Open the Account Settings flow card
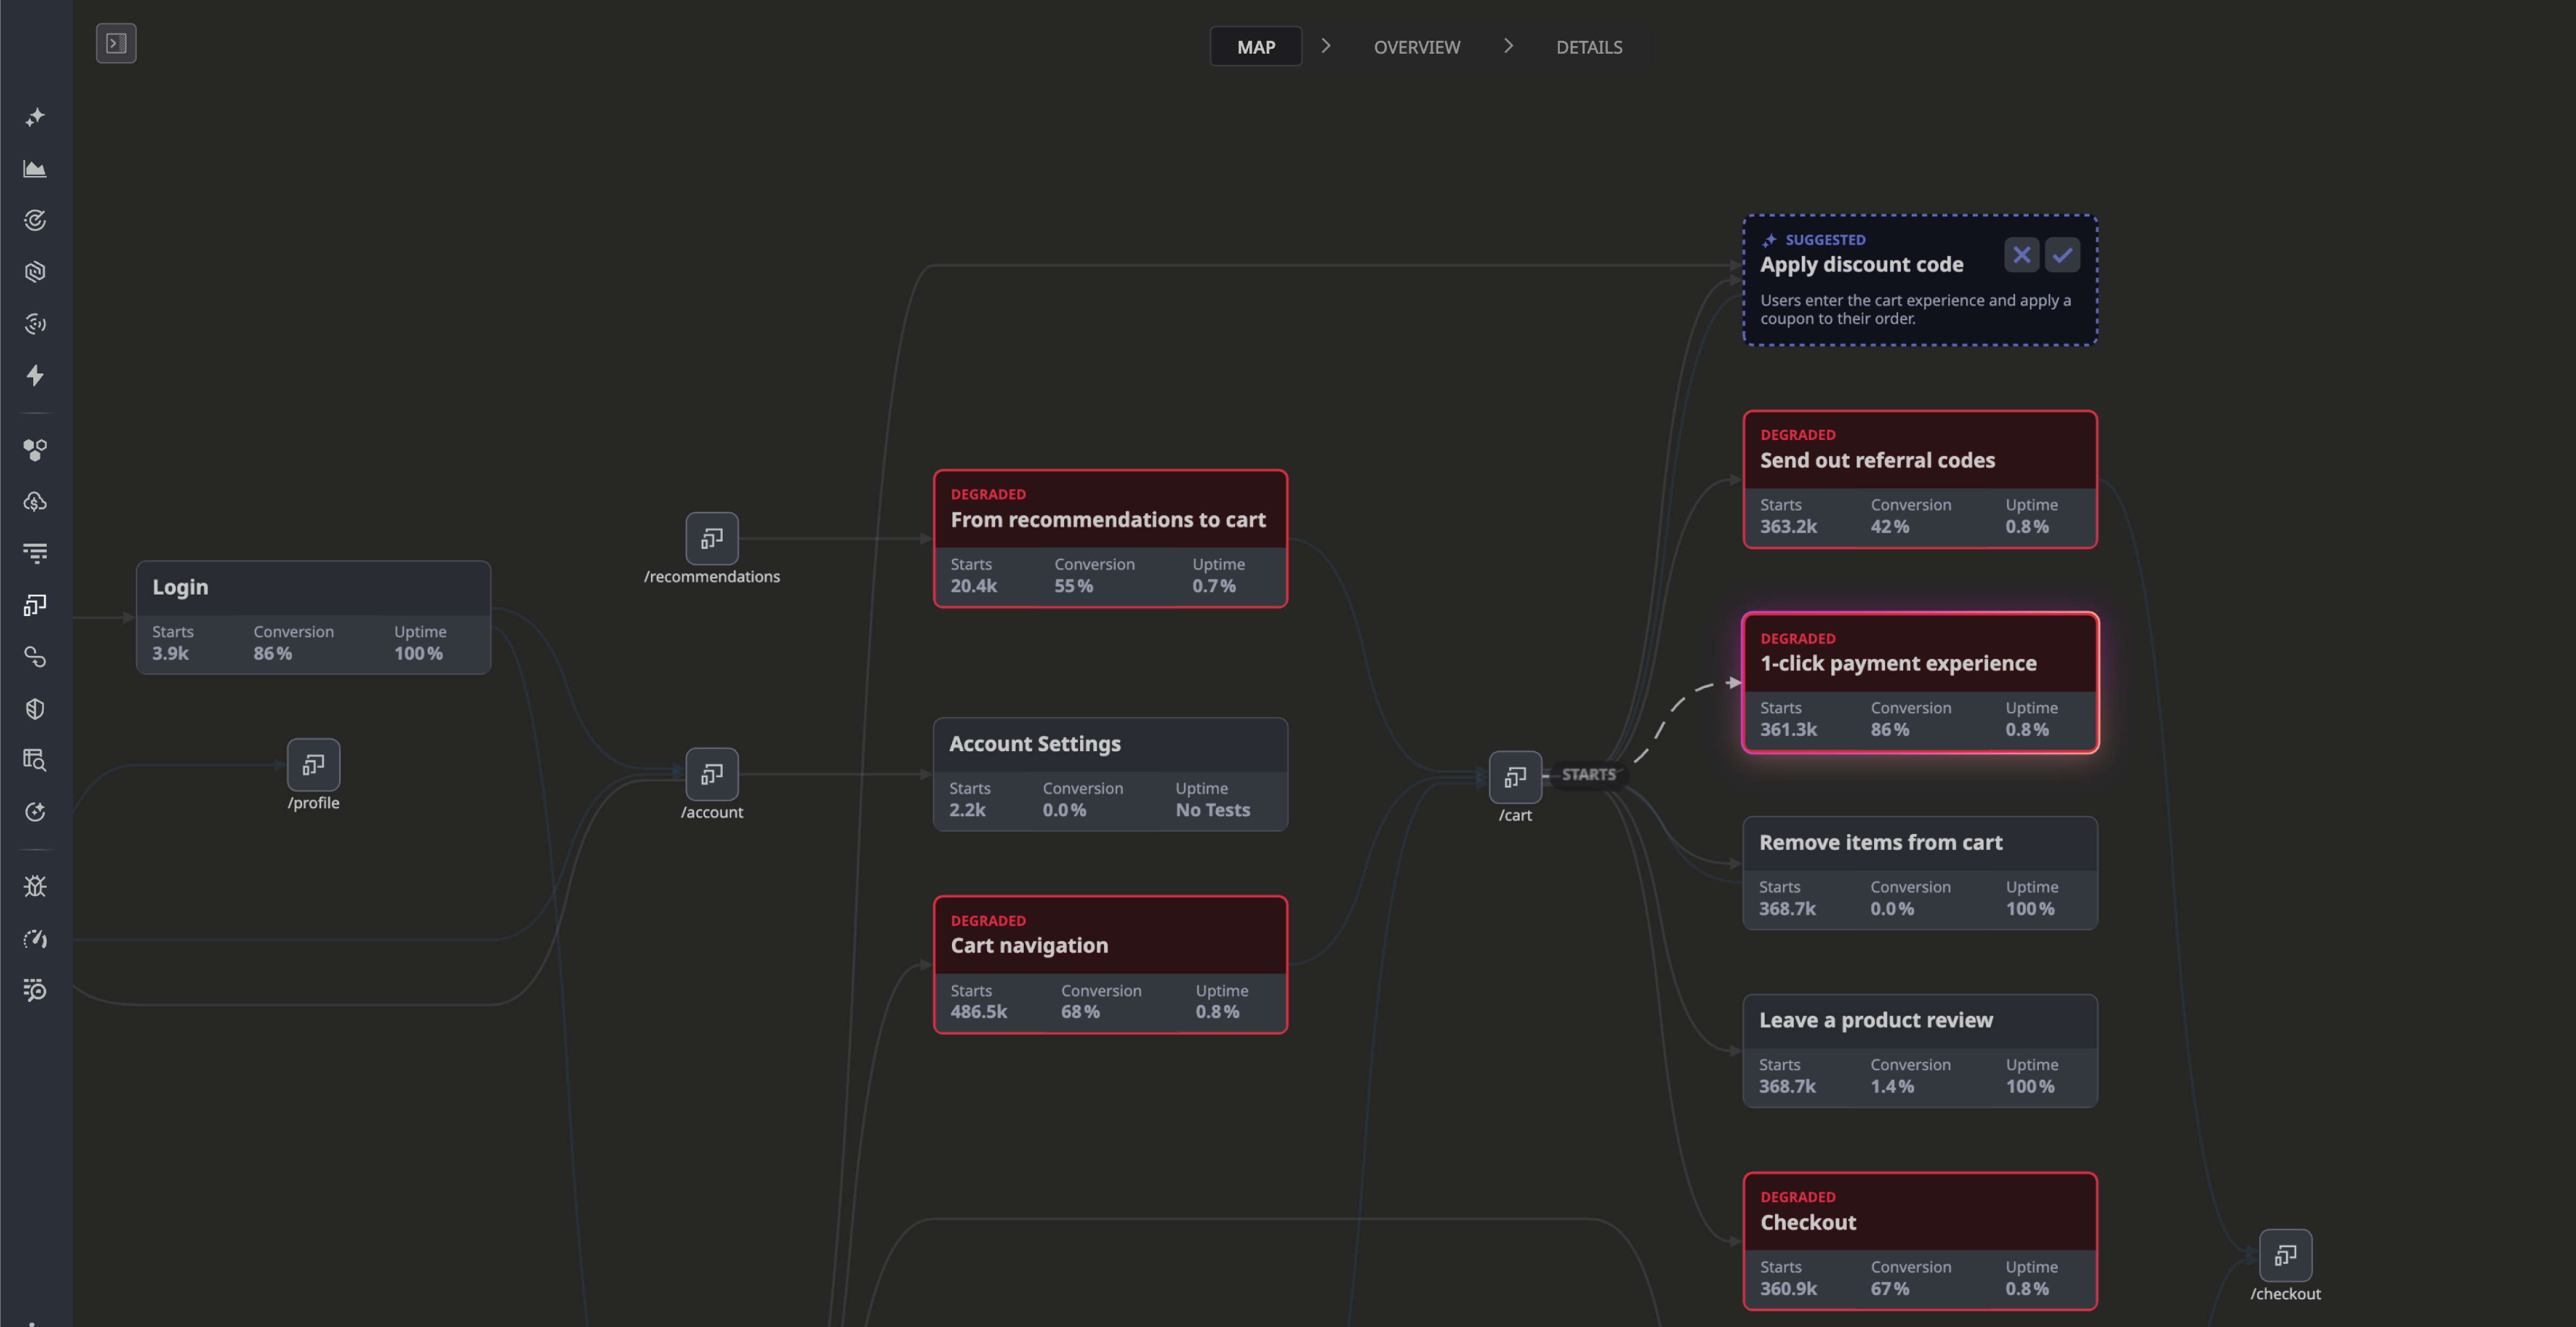Screen dimensions: 2576x1327 click(x=1110, y=774)
